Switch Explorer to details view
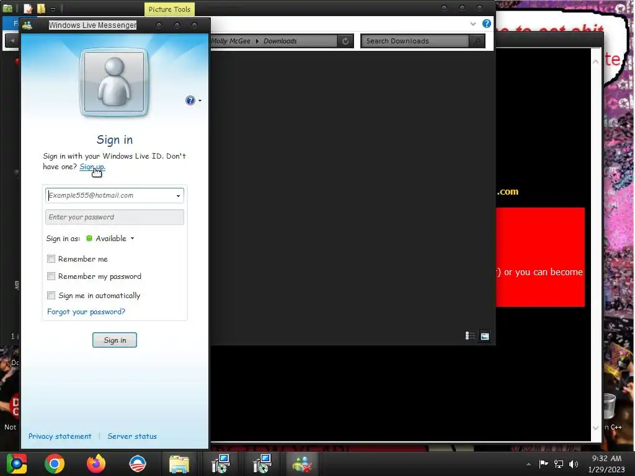The image size is (635, 476). pyautogui.click(x=470, y=336)
